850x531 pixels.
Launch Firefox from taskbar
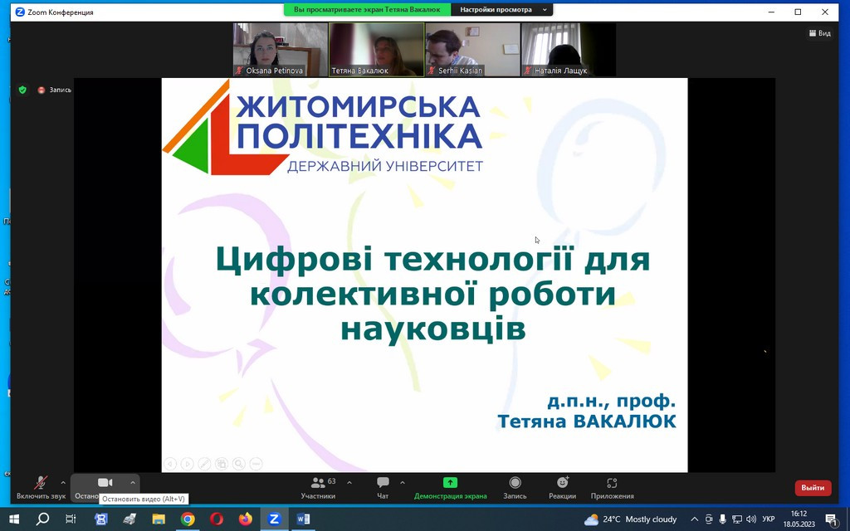tap(245, 519)
